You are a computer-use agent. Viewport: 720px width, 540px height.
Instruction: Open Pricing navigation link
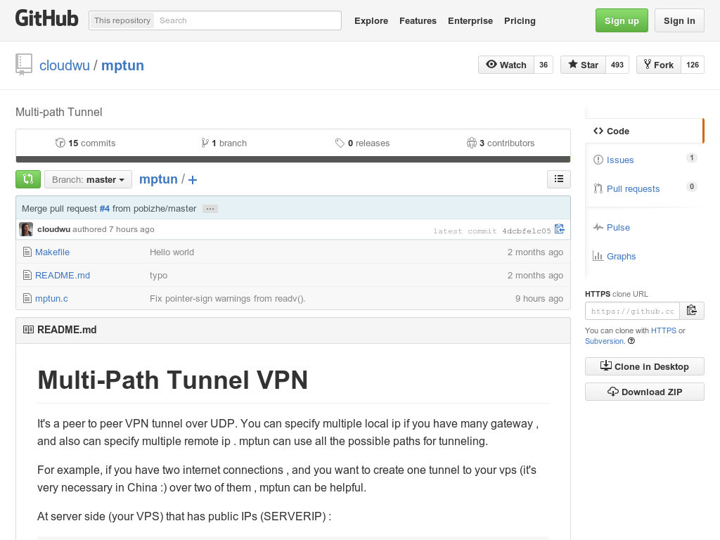[x=520, y=20]
